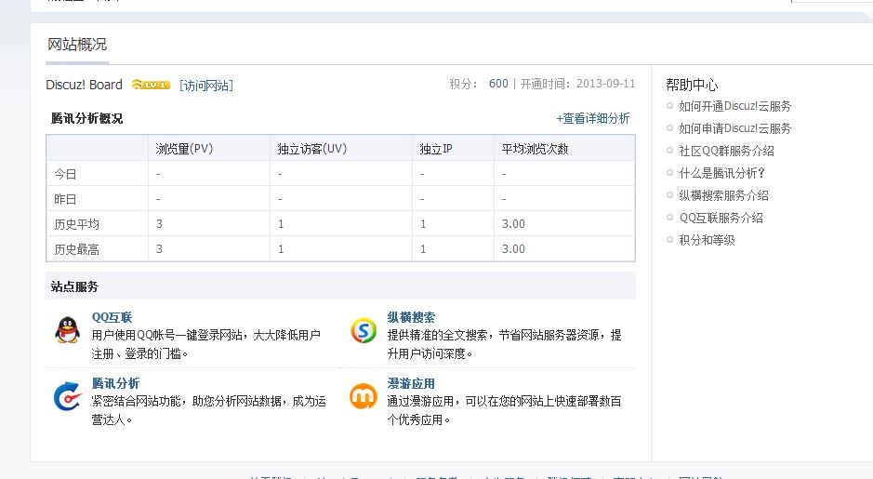Open the 纵横搜索 service link
Screen dimensions: 873x479
[411, 317]
